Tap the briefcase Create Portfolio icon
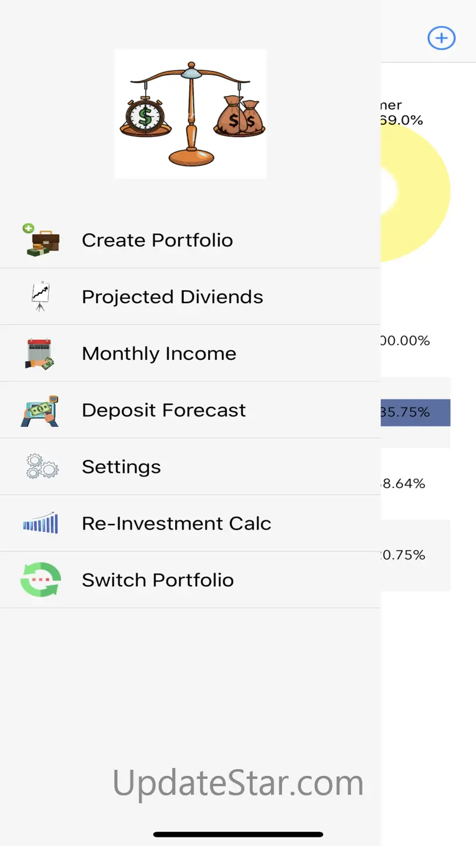The image size is (476, 846). 41,240
